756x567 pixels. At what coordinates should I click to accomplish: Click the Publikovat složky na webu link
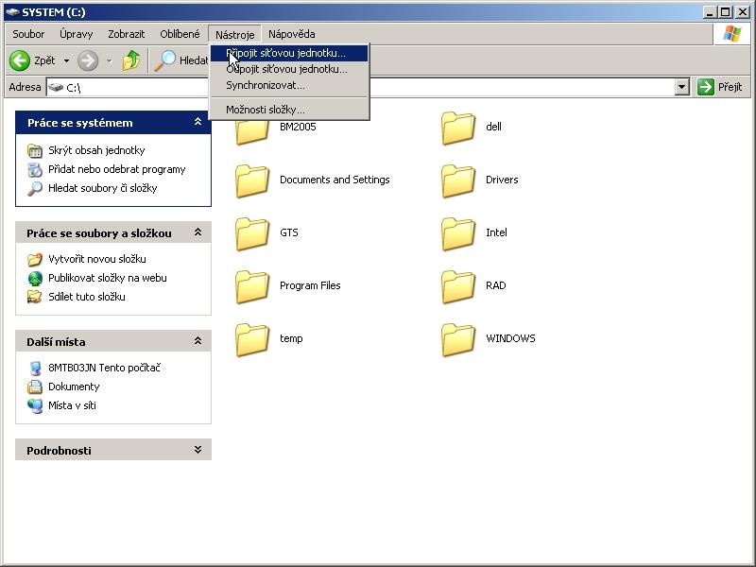108,278
